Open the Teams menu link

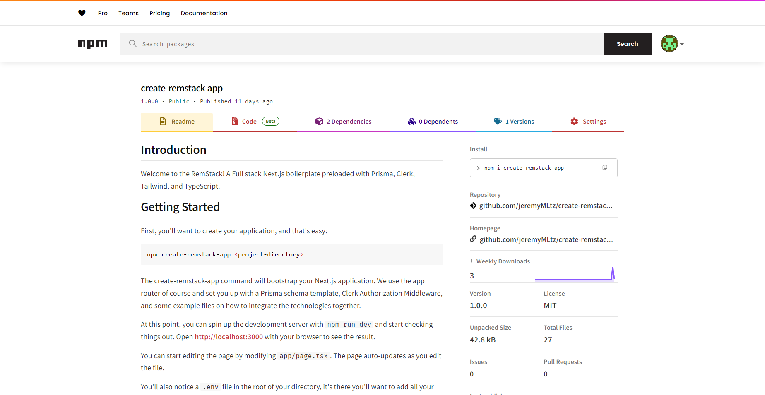click(128, 13)
